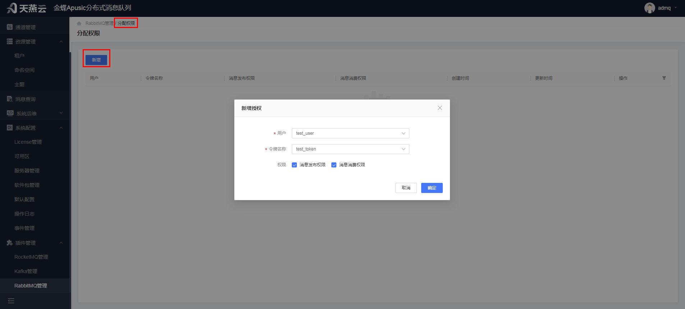Click the 消息消费权限 column header
685x309 pixels.
353,78
